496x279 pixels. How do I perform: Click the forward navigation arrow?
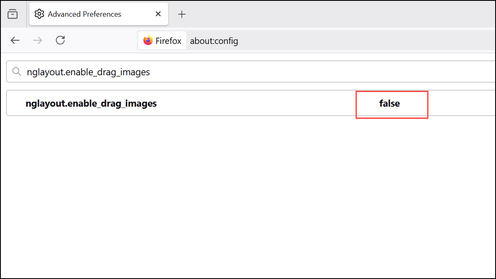38,41
